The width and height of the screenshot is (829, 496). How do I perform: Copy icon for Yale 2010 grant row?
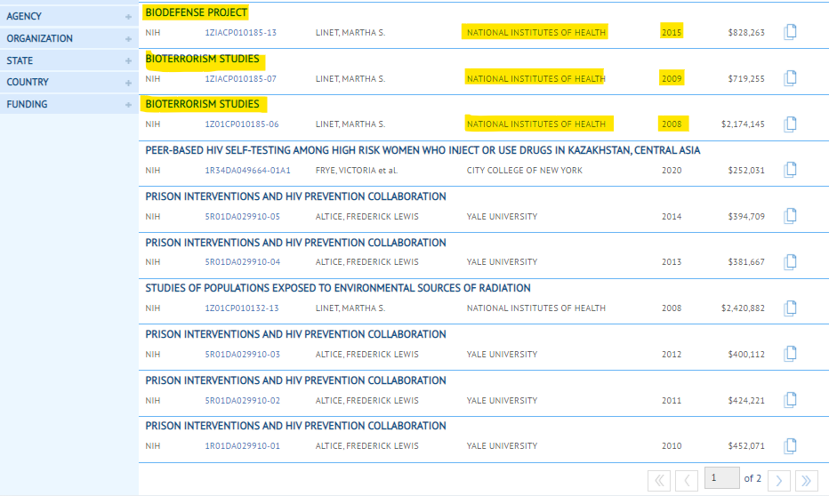coord(790,445)
